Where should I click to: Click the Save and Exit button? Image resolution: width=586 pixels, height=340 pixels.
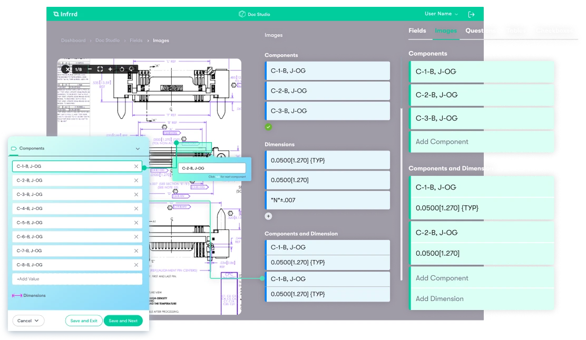(x=84, y=321)
